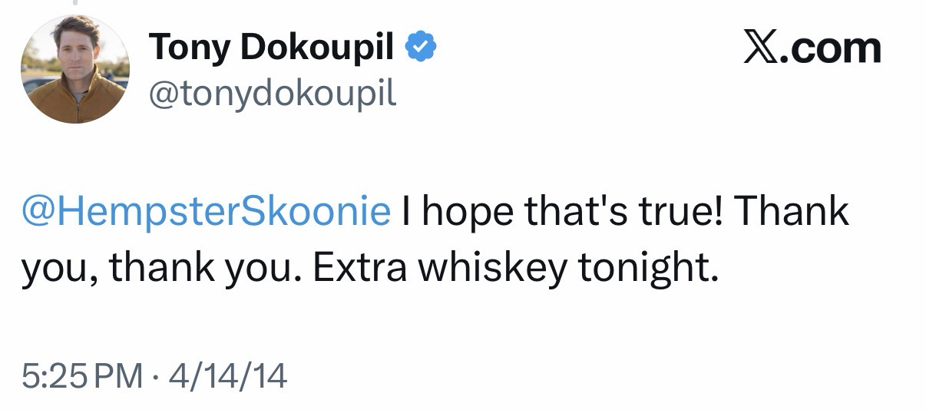Open the @tonydokoupil handle link
The image size is (926, 413).
click(x=273, y=93)
